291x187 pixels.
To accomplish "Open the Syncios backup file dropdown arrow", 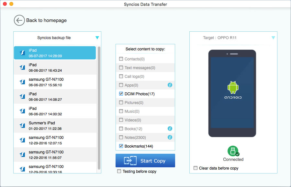I will (97, 38).
